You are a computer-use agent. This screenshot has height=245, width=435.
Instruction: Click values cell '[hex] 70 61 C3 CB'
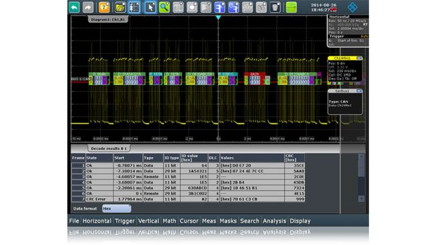coord(252,199)
